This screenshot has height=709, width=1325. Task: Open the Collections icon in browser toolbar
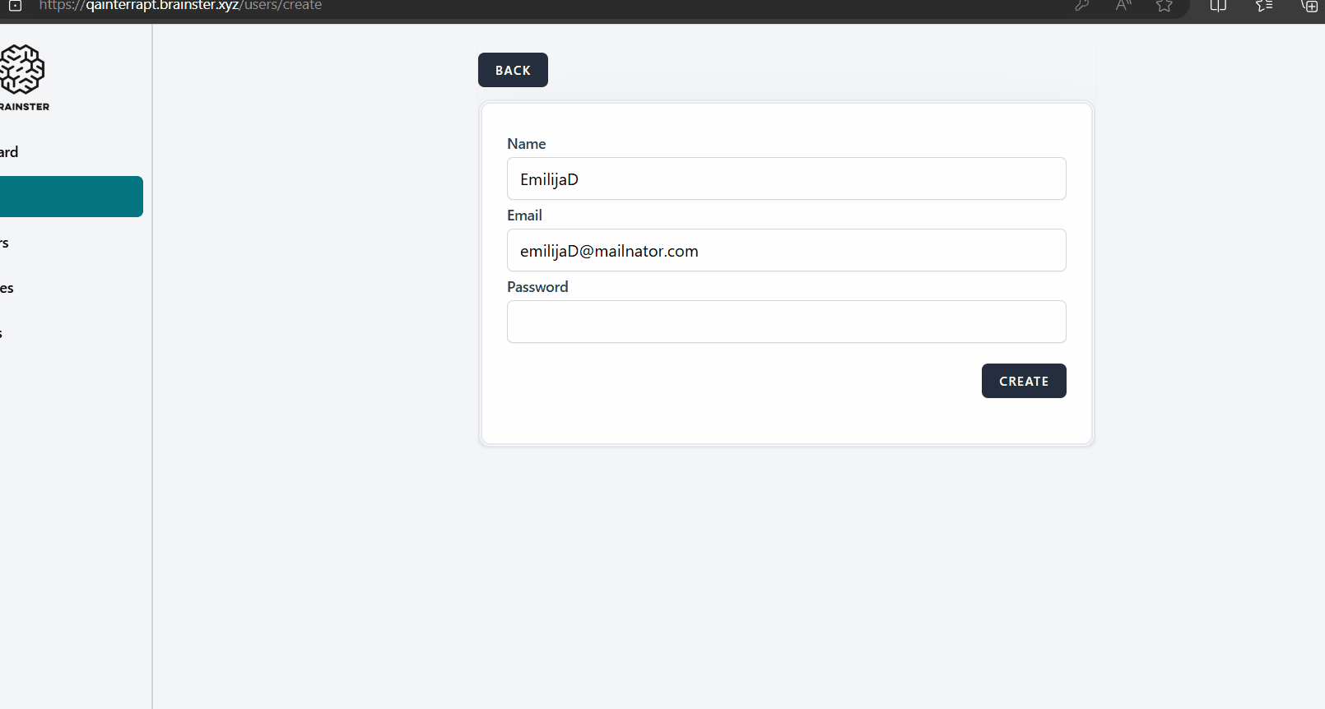(x=1309, y=6)
